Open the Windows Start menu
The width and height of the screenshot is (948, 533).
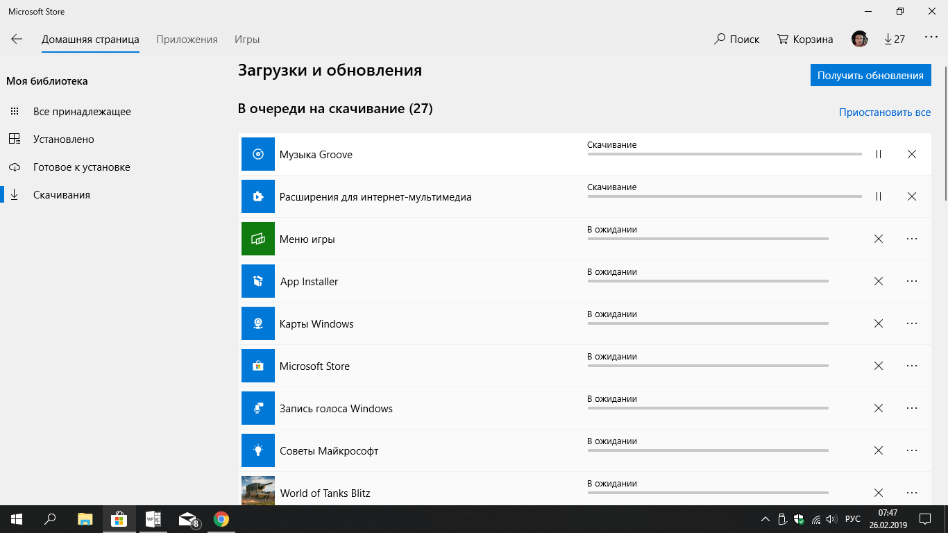17,519
